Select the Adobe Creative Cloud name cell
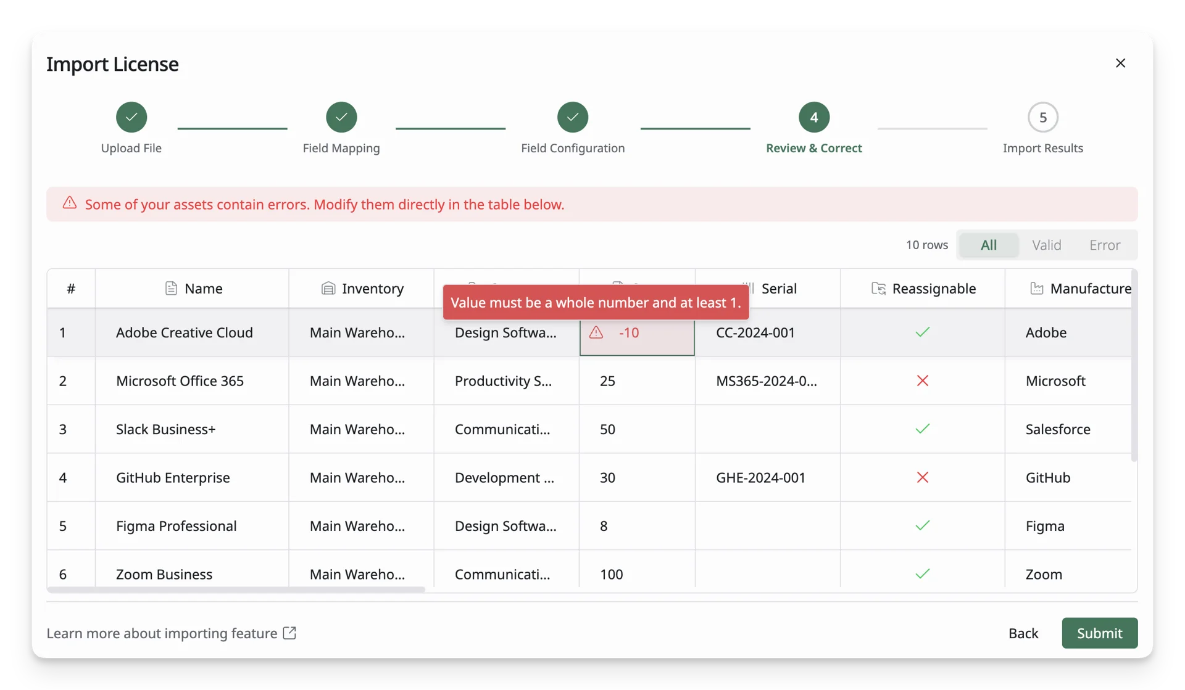1185x690 pixels. pyautogui.click(x=192, y=333)
